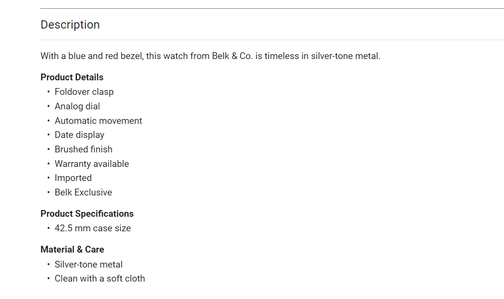
Task: Select the Automatic movement list item
Action: tap(98, 121)
